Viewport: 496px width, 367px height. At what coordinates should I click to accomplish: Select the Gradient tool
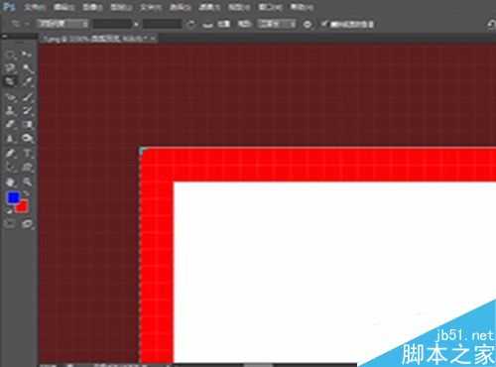coord(28,124)
